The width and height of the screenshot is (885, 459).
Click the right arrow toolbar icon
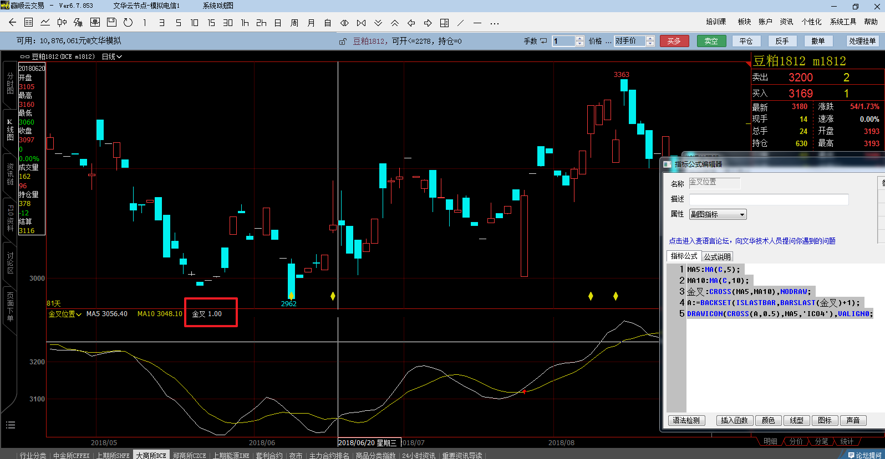(428, 23)
